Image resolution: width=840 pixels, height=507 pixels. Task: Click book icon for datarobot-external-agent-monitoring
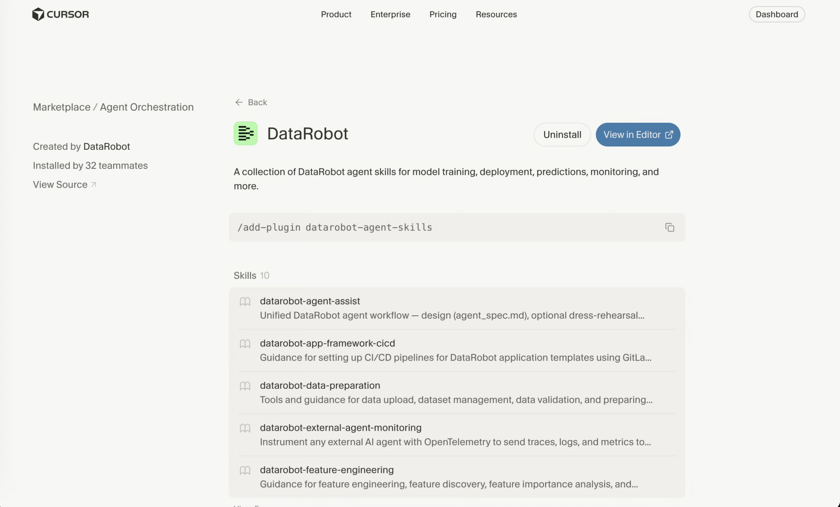coord(245,429)
